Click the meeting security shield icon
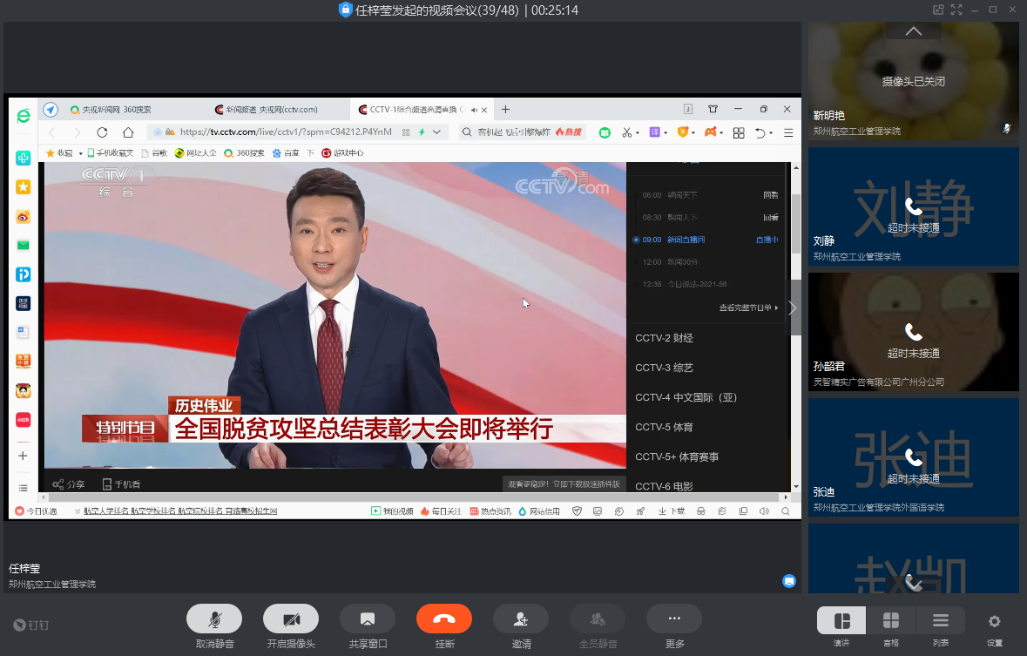 pos(345,10)
